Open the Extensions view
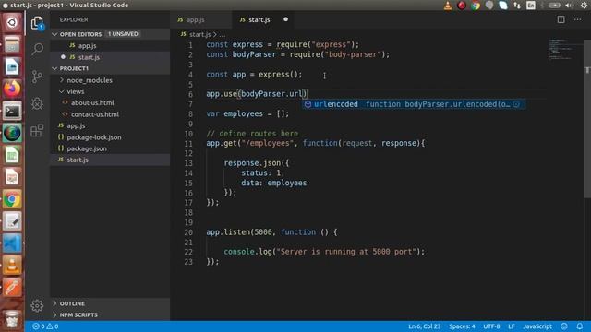This screenshot has width=591, height=332. click(37, 131)
